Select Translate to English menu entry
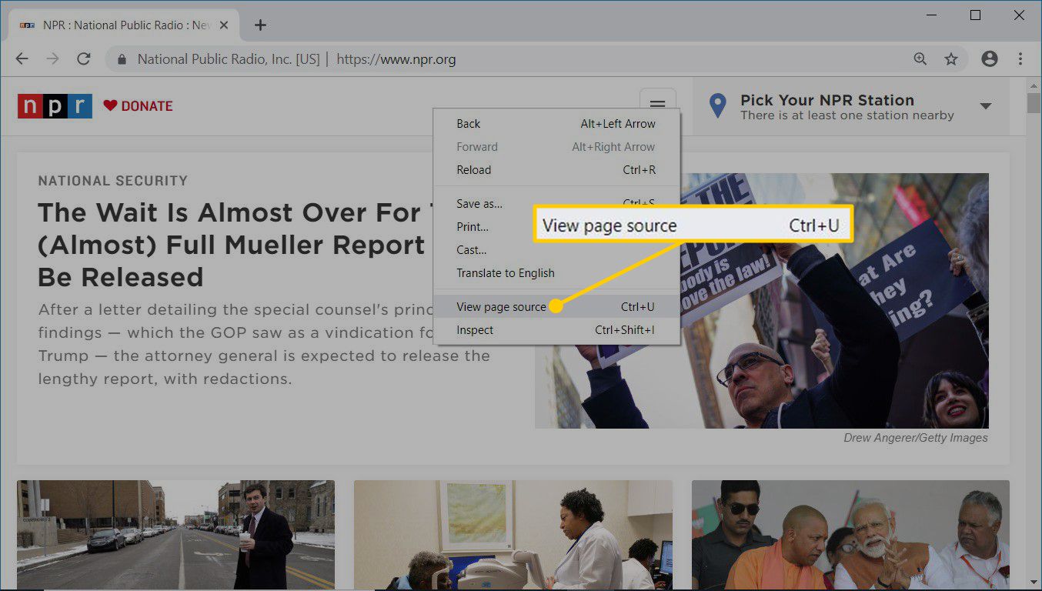The width and height of the screenshot is (1042, 591). (505, 273)
